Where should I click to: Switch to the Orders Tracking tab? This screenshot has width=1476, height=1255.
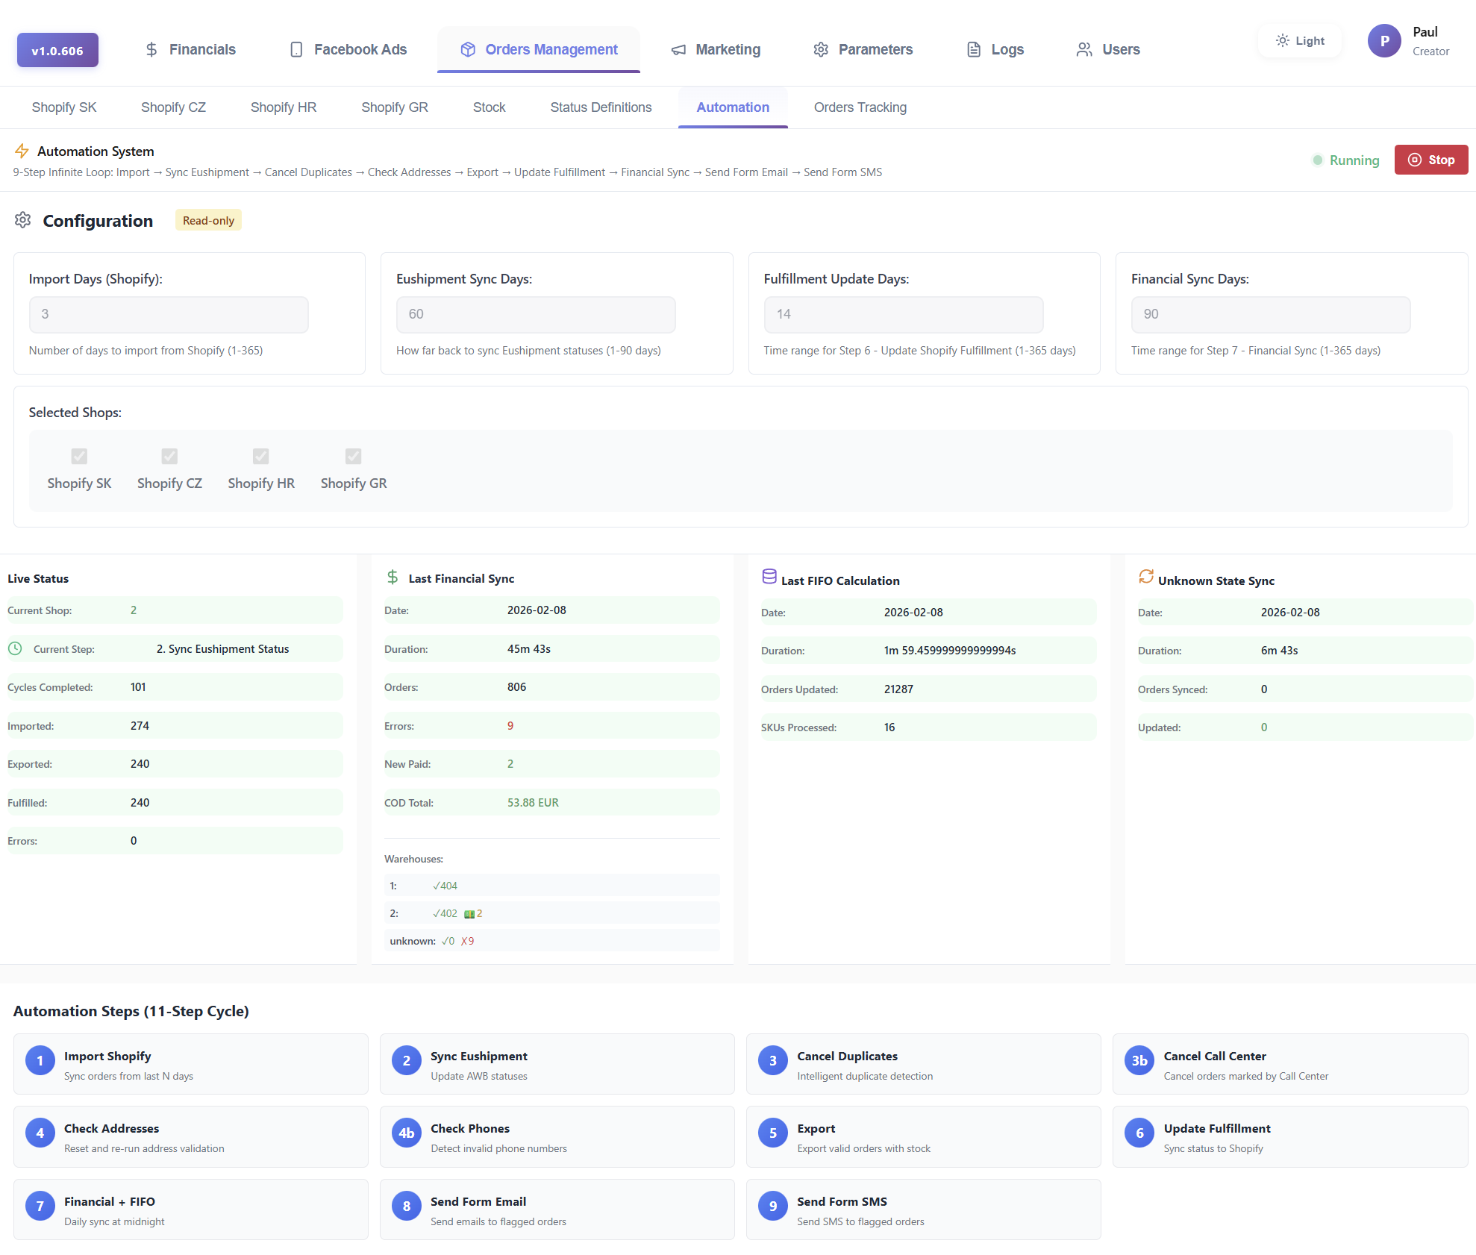click(860, 107)
